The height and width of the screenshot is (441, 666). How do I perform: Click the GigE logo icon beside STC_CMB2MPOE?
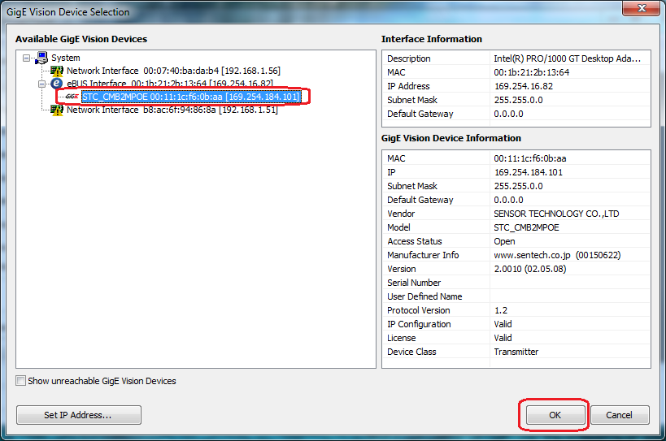coord(72,97)
